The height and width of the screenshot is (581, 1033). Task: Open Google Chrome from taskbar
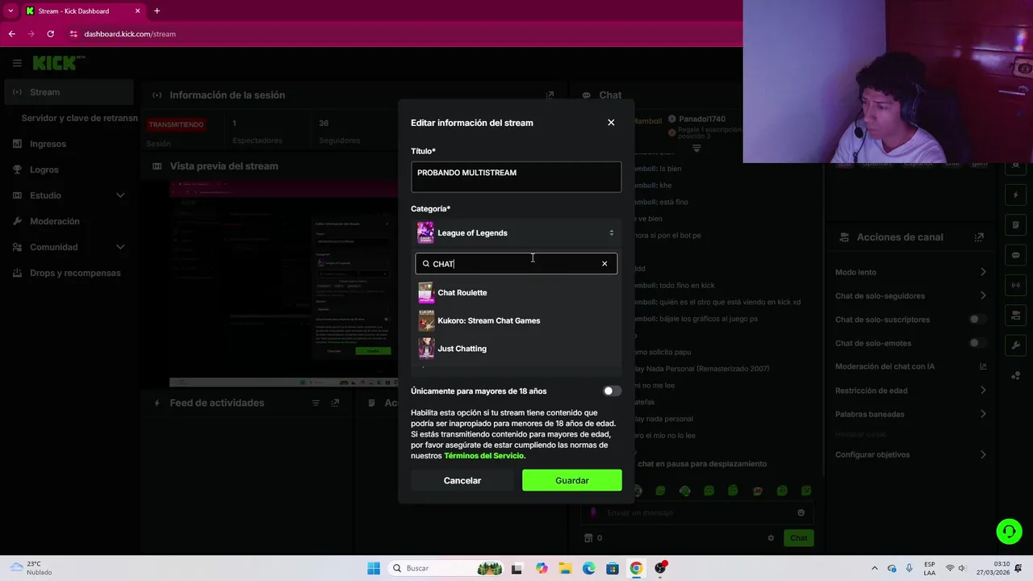pos(636,568)
